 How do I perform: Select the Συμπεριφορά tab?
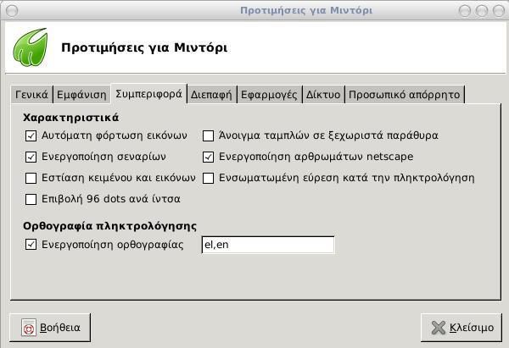point(149,94)
